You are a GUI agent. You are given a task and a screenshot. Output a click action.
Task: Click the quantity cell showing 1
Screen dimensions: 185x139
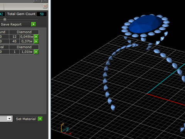click(14, 52)
